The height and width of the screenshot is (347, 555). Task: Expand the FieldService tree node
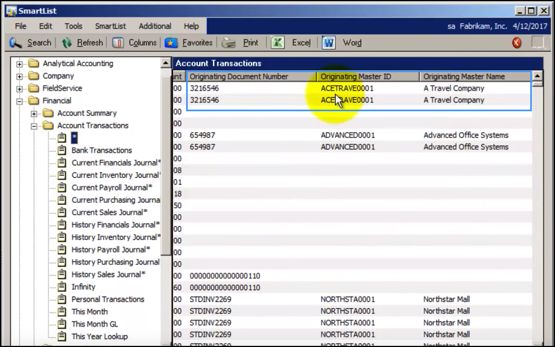click(19, 89)
